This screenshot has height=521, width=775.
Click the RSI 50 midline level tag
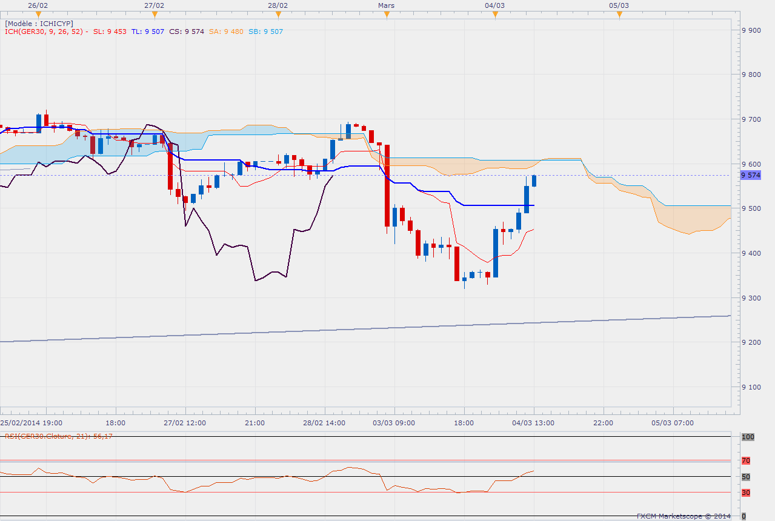[746, 477]
